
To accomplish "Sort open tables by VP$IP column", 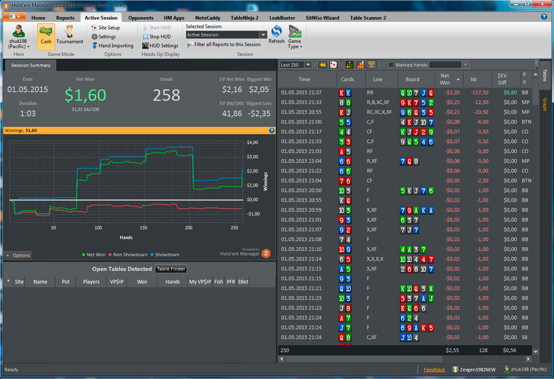I will point(116,282).
